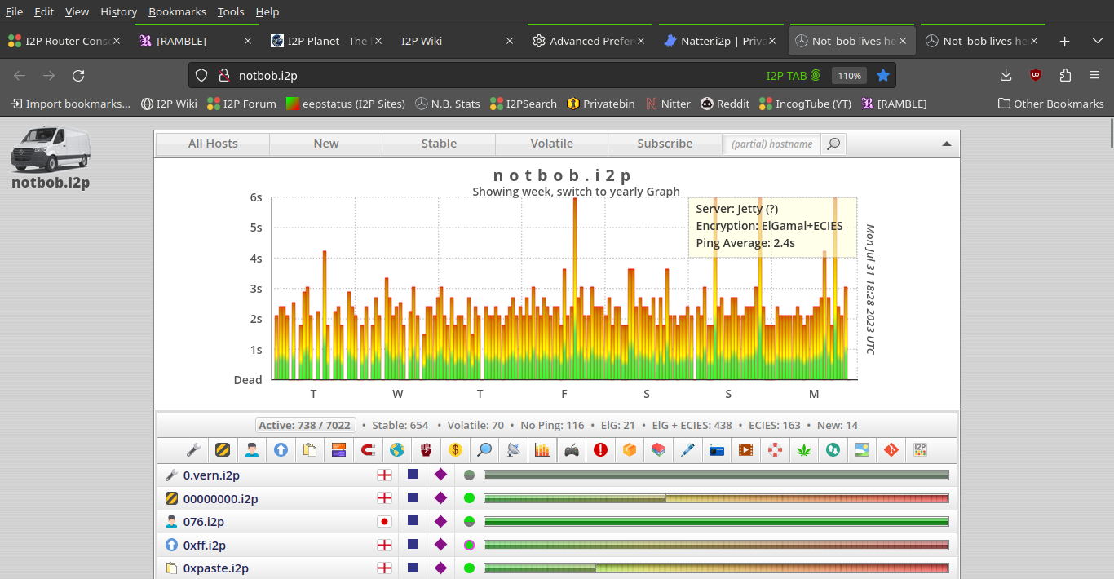Image resolution: width=1114 pixels, height=579 pixels.
Task: Expand the Other Bookmarks folder
Action: click(x=1050, y=104)
